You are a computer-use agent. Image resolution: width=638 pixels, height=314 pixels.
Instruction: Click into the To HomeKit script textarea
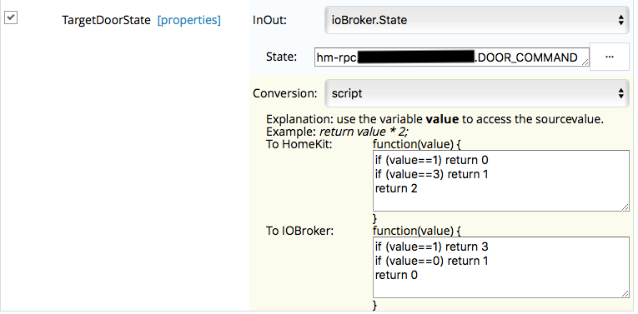point(501,181)
